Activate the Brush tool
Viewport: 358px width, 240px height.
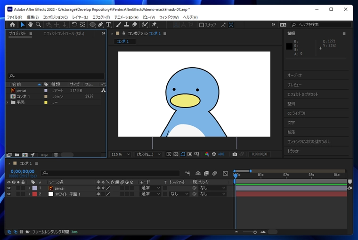coord(119,24)
